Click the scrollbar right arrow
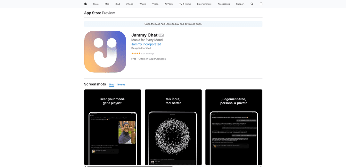This screenshot has width=346, height=167. [261, 166]
